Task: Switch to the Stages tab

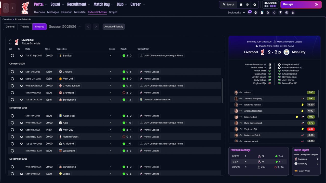Action: coord(113,12)
